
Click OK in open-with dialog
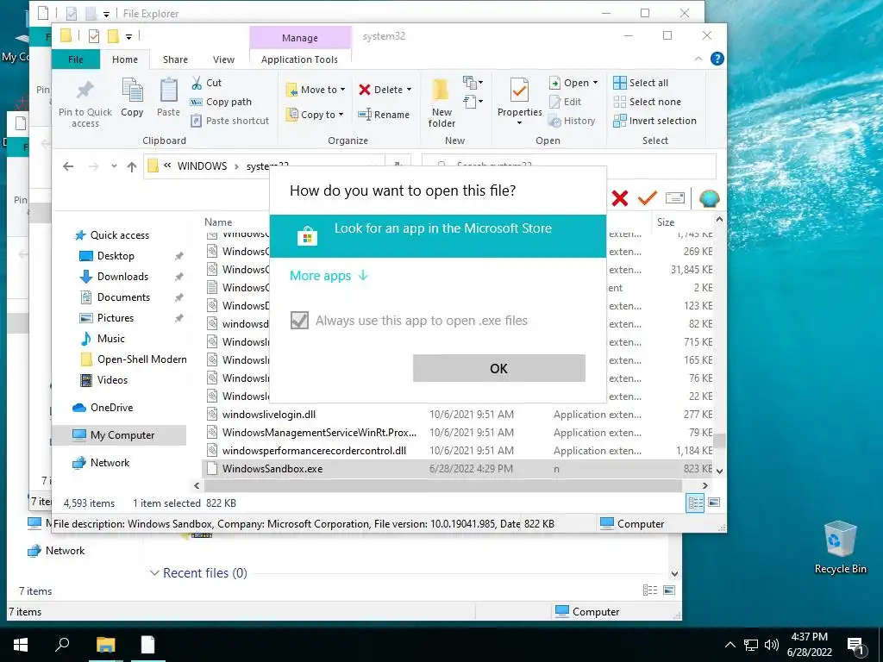pyautogui.click(x=499, y=368)
